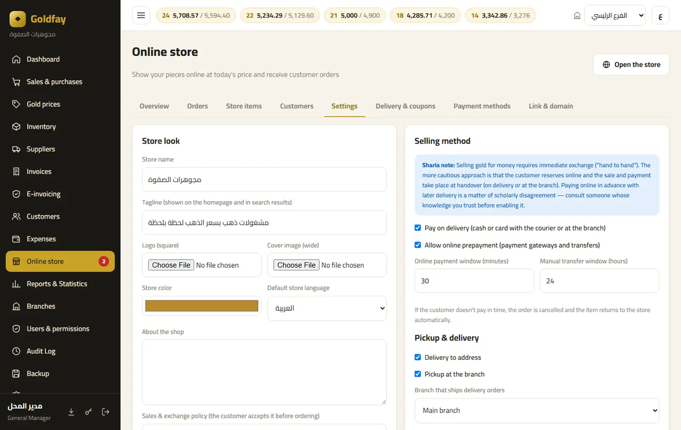Open the sidebar Customers page

tap(60, 216)
